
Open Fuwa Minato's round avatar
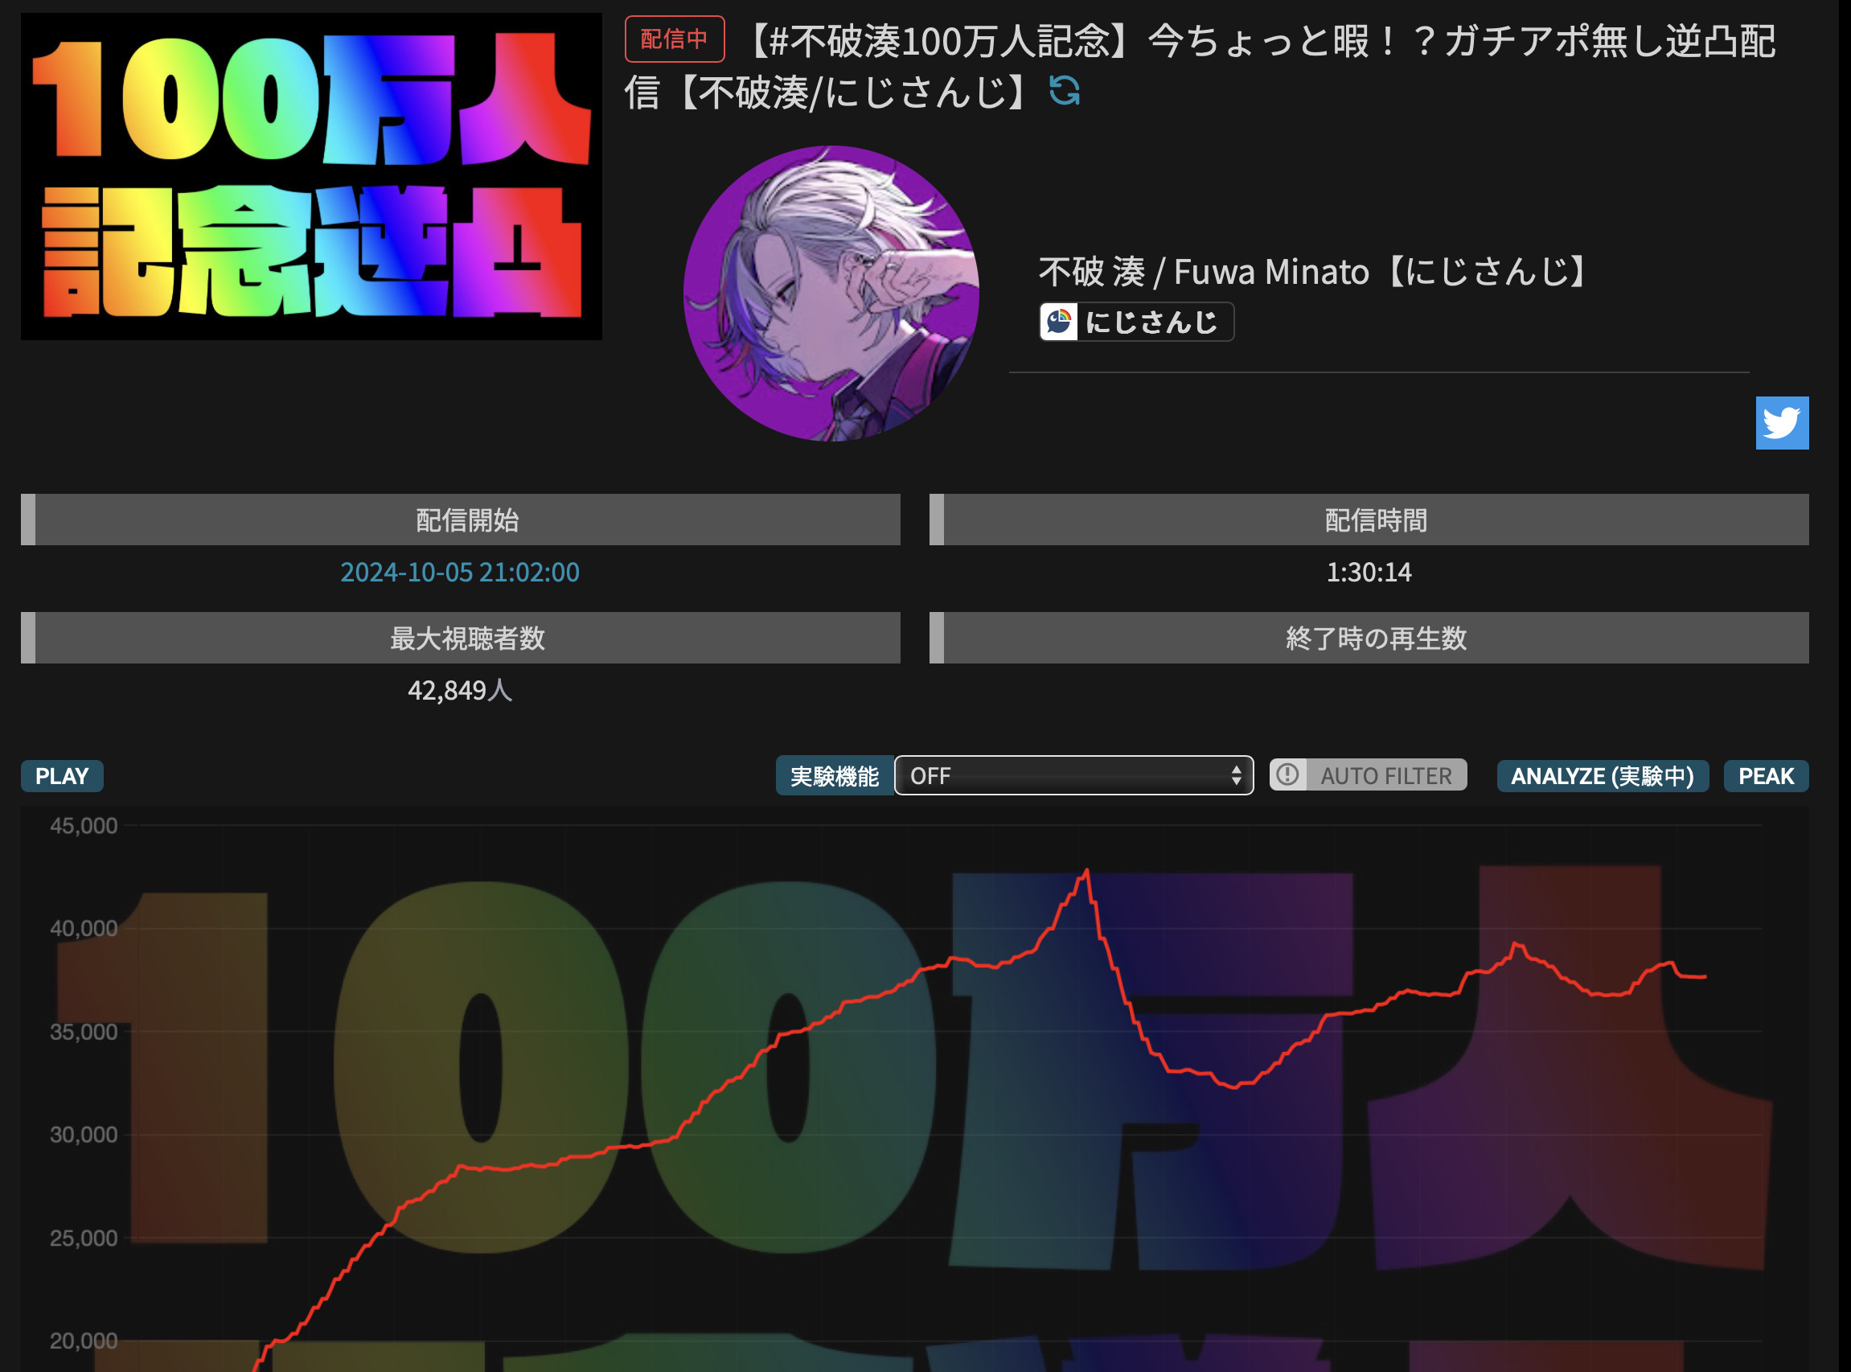point(831,294)
